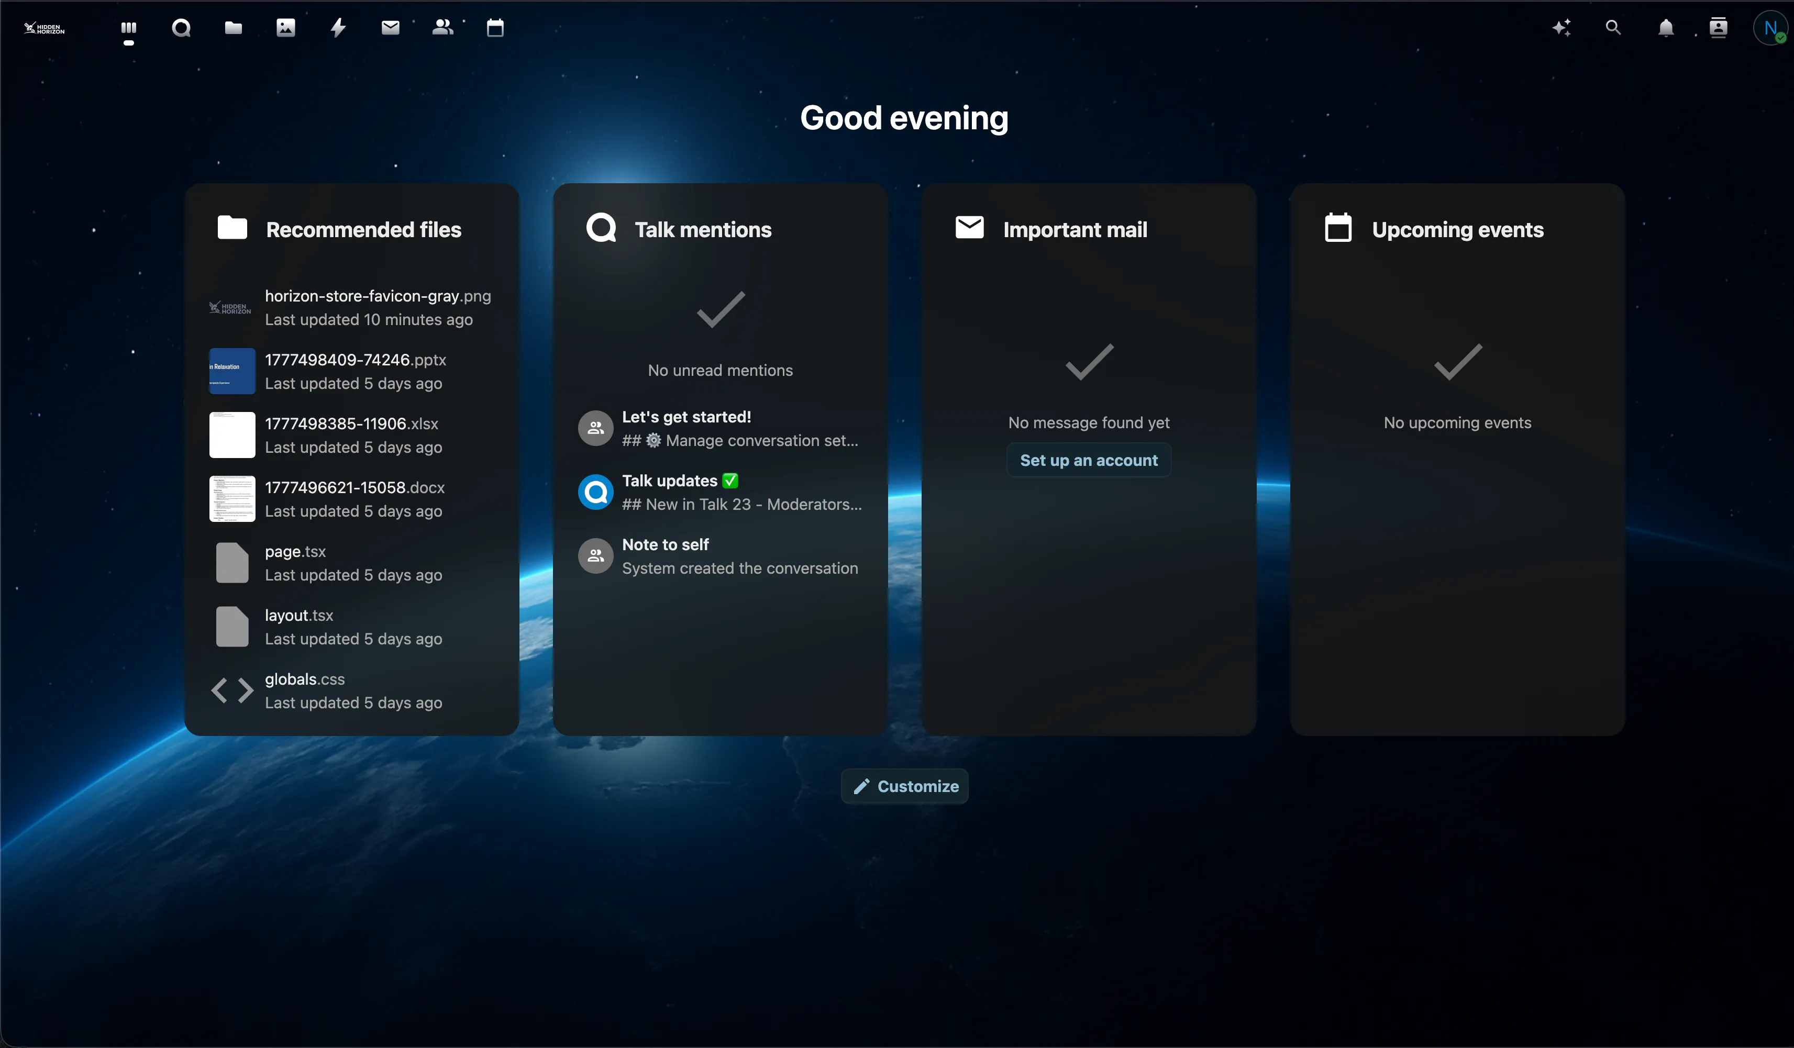Click the Good evening greeting
The height and width of the screenshot is (1048, 1794).
[x=904, y=118]
